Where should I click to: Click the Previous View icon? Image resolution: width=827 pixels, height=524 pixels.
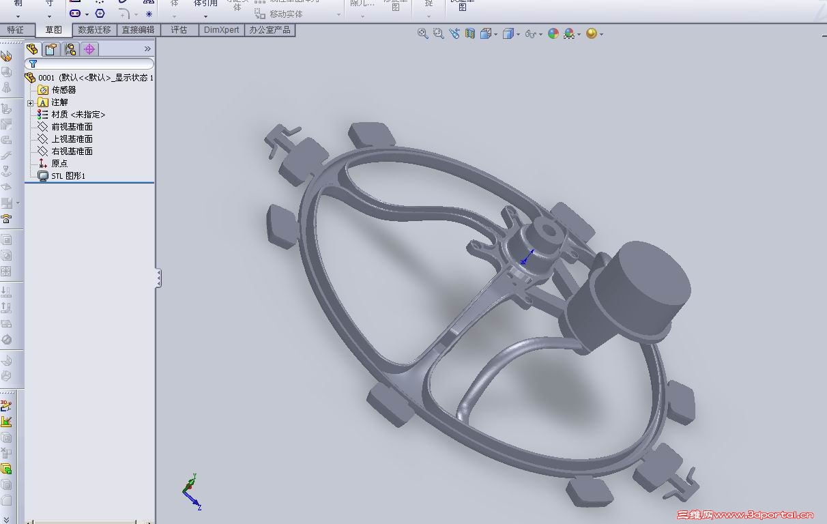(454, 33)
